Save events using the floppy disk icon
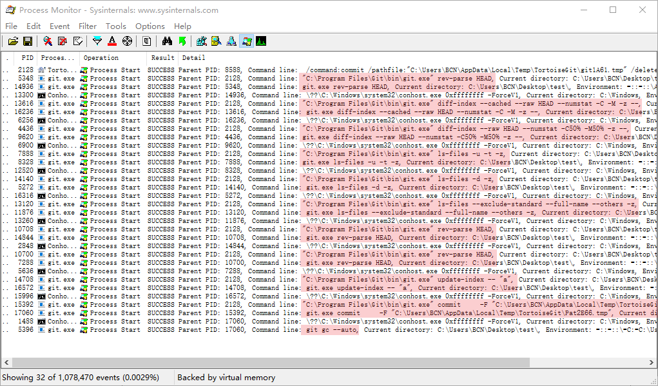This screenshot has width=658, height=386. coord(27,41)
